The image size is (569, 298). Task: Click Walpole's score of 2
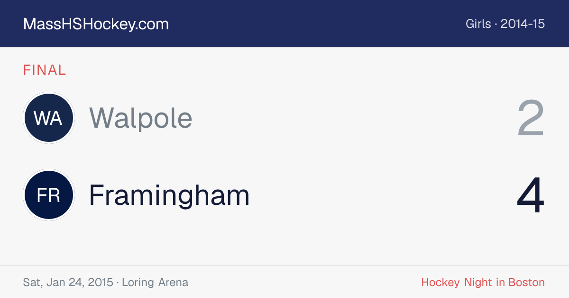[x=531, y=118]
